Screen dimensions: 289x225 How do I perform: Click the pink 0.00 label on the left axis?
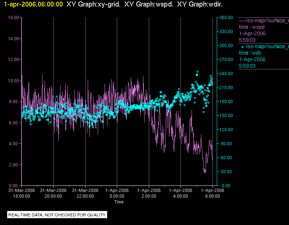tap(14, 186)
